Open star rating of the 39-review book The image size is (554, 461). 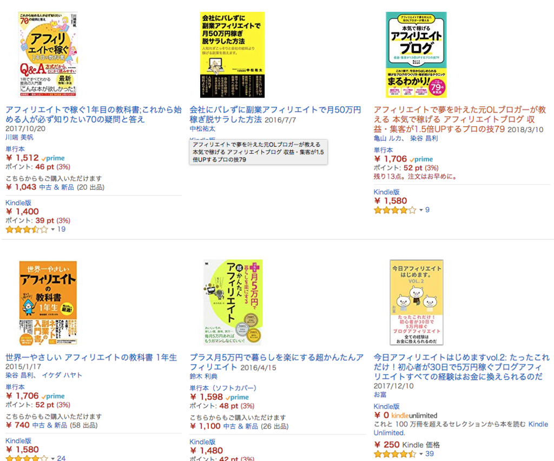click(x=395, y=454)
